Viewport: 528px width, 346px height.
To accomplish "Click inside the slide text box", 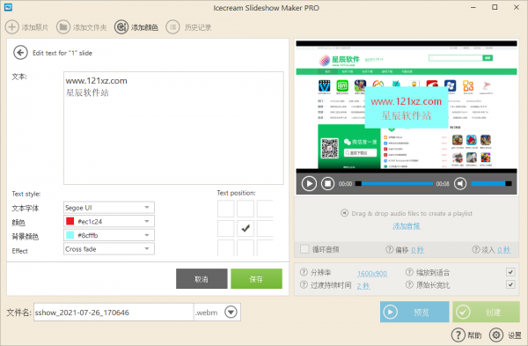I will [173, 128].
